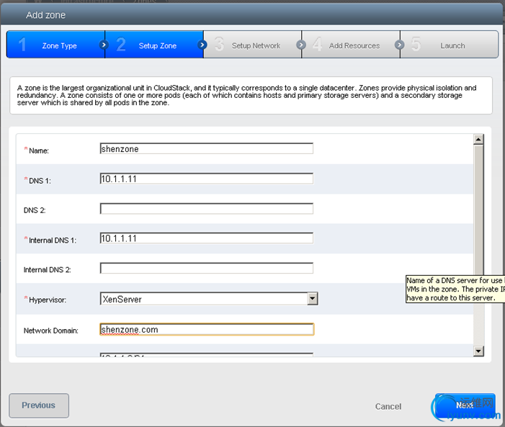Edit the Internal DNS 1 field
Screen dimensions: 505x427
[207, 238]
